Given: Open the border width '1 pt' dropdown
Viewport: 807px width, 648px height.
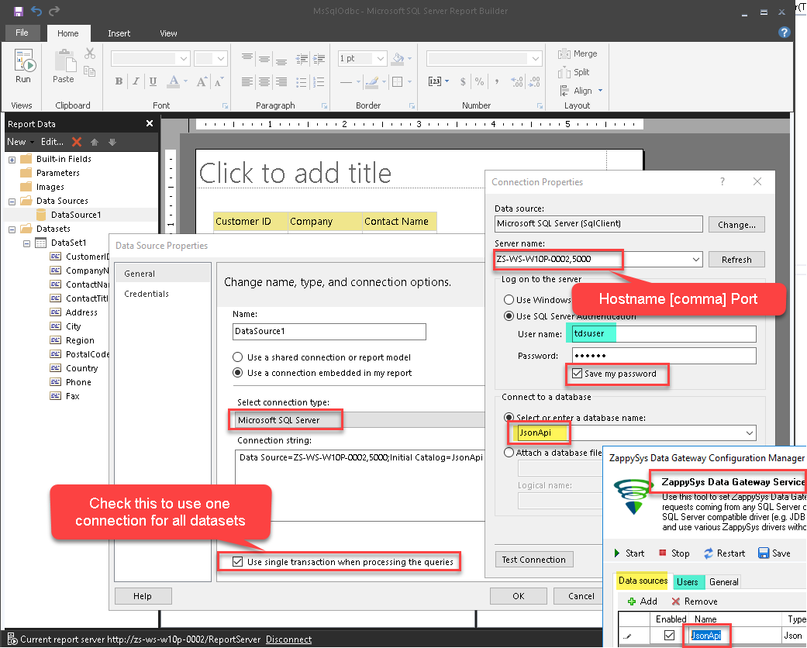Looking at the screenshot, I should point(381,59).
